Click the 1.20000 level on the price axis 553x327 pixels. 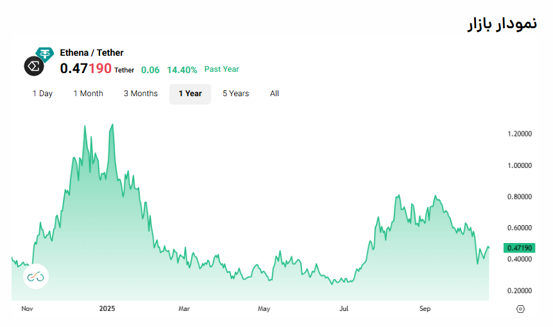(519, 134)
